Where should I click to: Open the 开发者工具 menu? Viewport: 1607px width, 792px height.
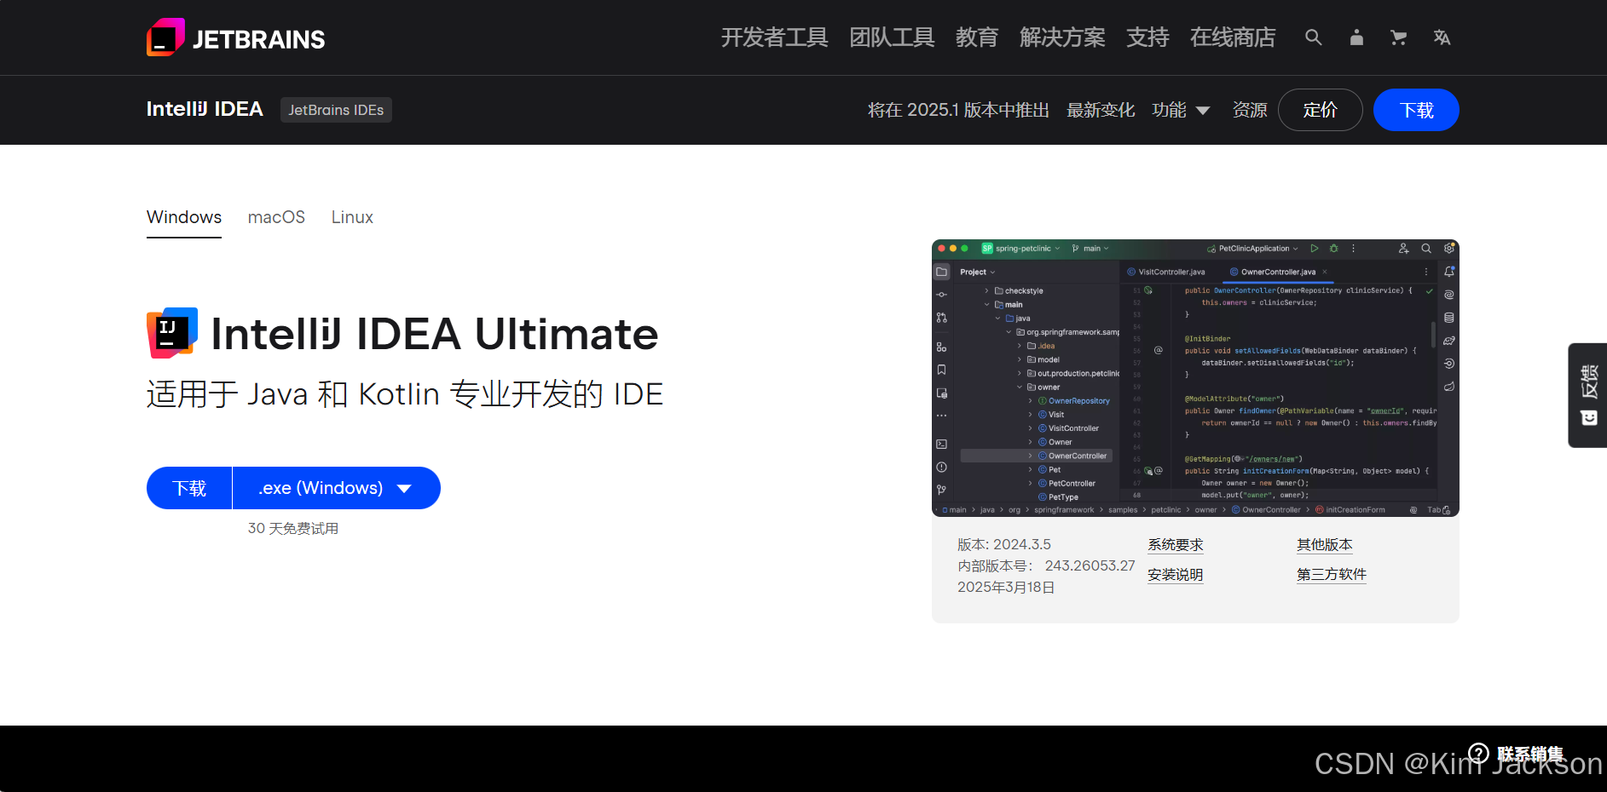tap(774, 37)
